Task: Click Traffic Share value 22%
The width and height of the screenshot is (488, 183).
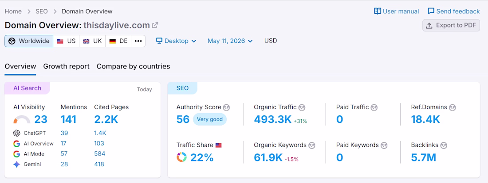Action: click(202, 157)
